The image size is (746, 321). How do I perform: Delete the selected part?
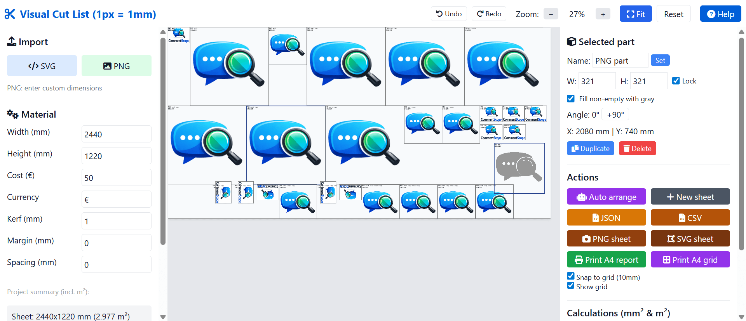pos(638,148)
